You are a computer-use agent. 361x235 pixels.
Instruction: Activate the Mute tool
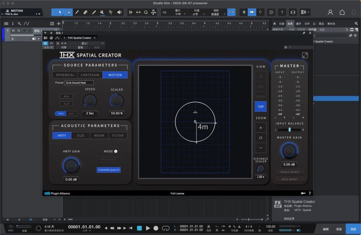pos(102,12)
